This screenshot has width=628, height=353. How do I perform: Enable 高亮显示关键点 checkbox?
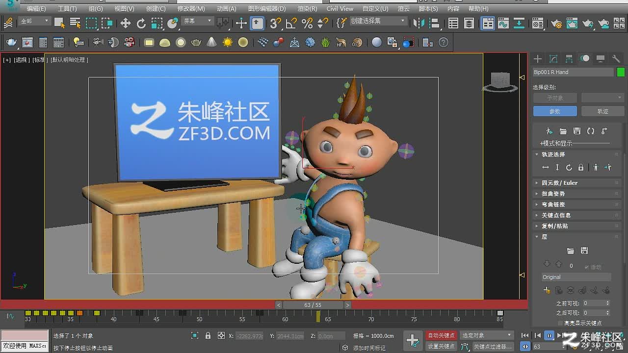[x=560, y=323]
